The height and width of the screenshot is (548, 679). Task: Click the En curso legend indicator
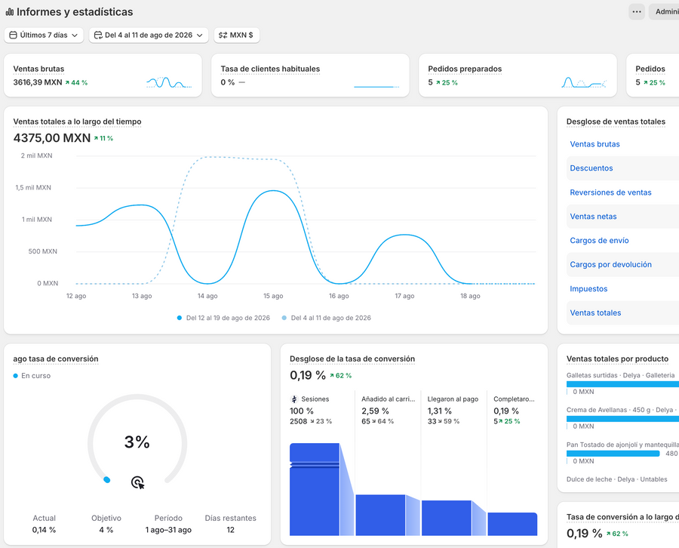(32, 376)
